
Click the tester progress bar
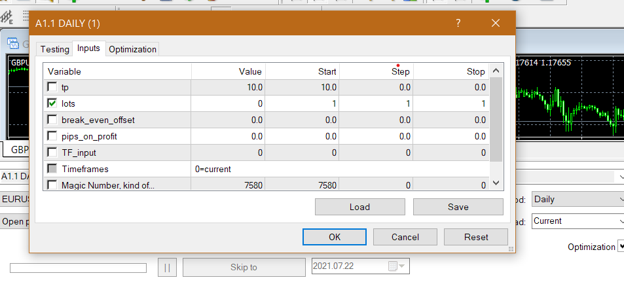(78, 268)
